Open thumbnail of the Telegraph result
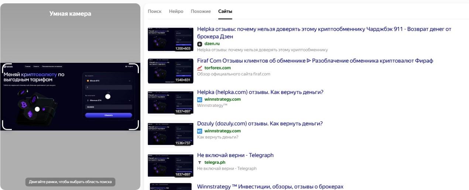This screenshot has height=190, width=469. point(171,165)
